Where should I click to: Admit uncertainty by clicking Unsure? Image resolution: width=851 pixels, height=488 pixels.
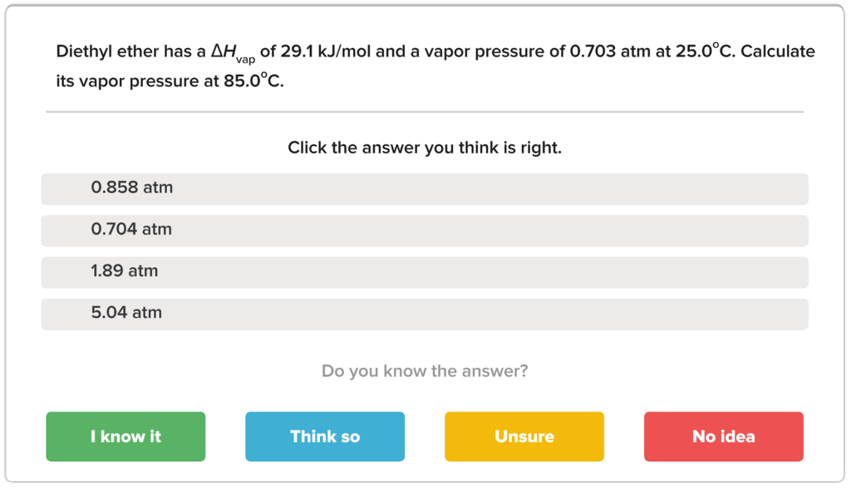[x=524, y=436]
